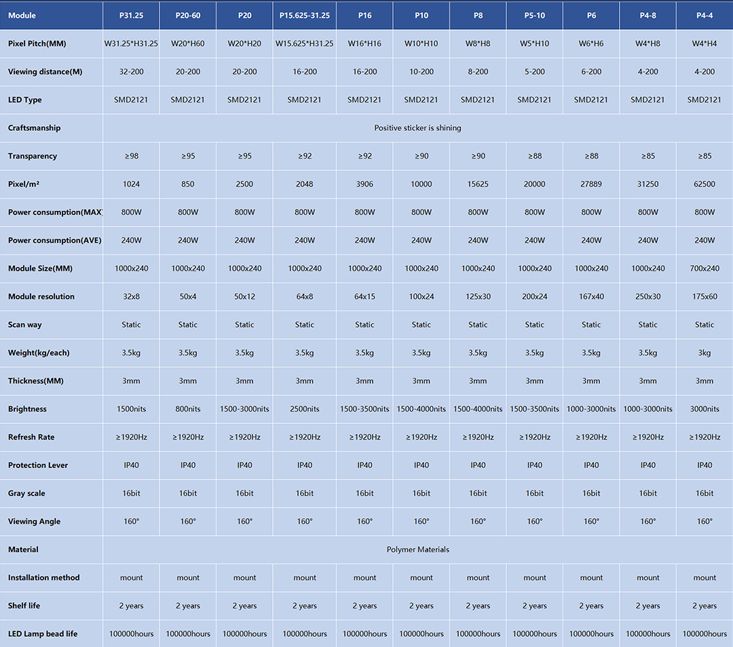
Task: Select the Module Size(MM) row label
Action: (40, 268)
